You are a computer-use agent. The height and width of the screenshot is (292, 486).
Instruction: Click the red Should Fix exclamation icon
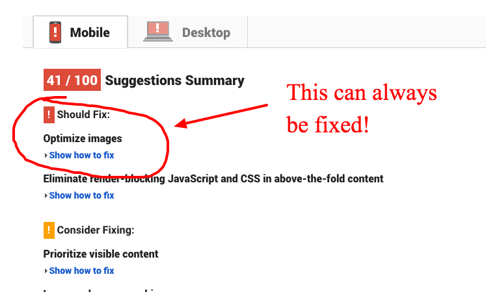pyautogui.click(x=49, y=115)
